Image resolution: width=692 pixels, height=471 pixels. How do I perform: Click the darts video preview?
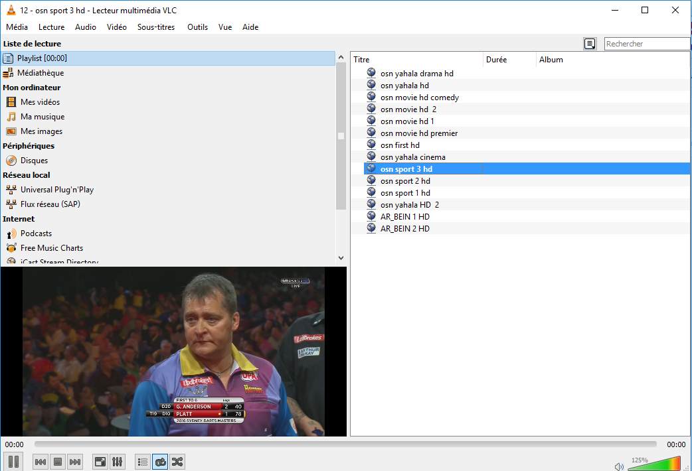pyautogui.click(x=173, y=352)
